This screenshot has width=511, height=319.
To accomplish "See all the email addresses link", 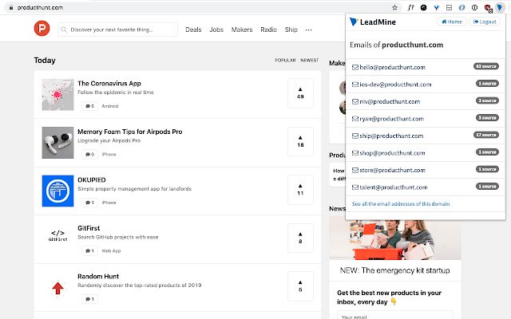I will tap(401, 204).
